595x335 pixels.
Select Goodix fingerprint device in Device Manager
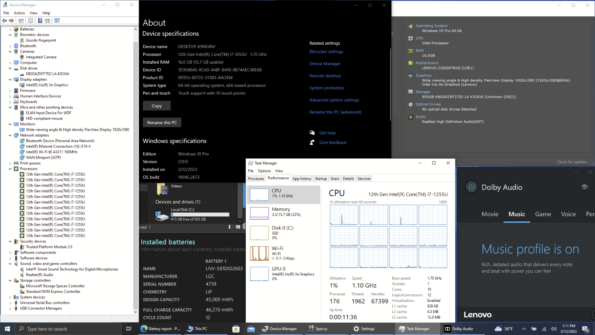(x=41, y=40)
